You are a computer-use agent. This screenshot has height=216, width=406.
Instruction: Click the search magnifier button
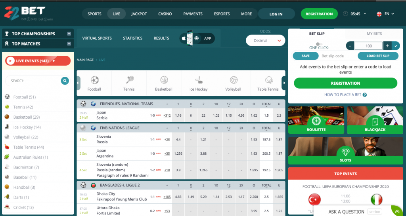(x=65, y=81)
